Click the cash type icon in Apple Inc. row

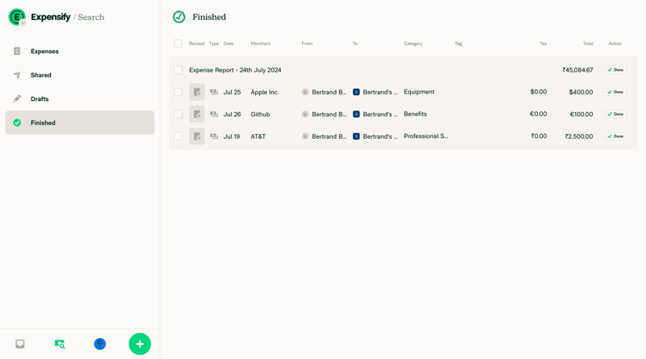pos(214,92)
